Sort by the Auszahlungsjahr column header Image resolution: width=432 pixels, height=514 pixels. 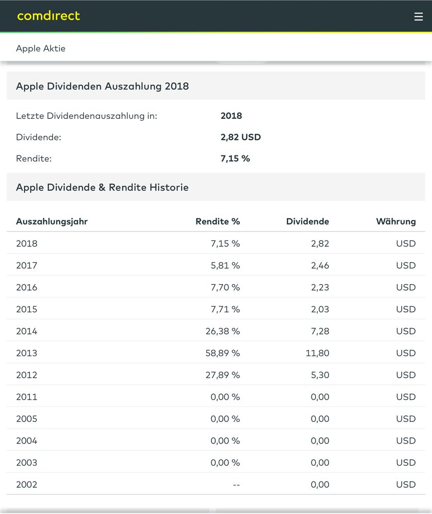[x=51, y=222]
